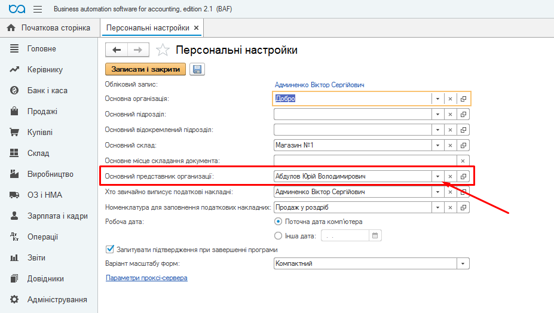The width and height of the screenshot is (554, 313).
Task: Open dropdown for Основний представник організації
Action: point(437,176)
